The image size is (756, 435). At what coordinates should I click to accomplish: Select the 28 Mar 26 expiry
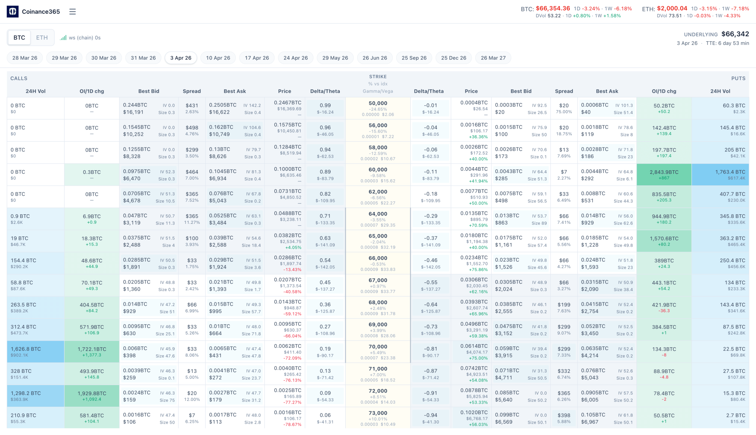click(x=25, y=58)
